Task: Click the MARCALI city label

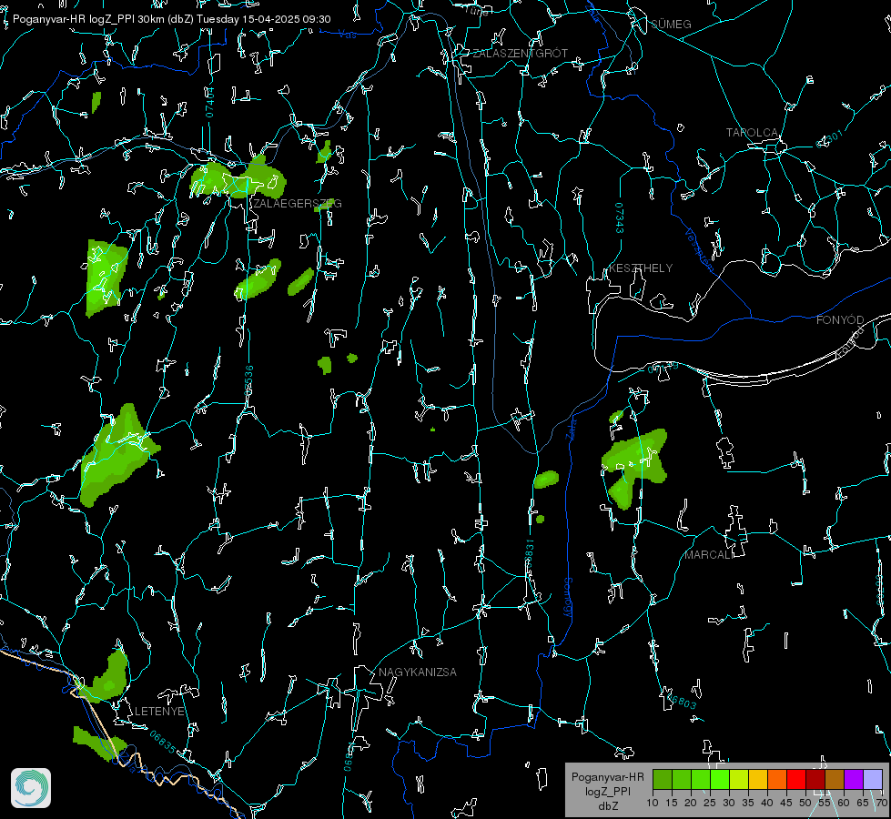Action: (x=709, y=555)
